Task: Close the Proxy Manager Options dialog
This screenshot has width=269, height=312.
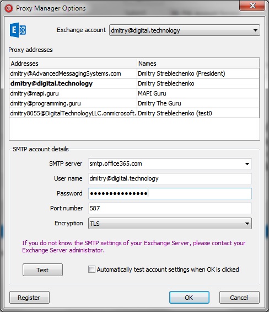Action: pos(252,6)
